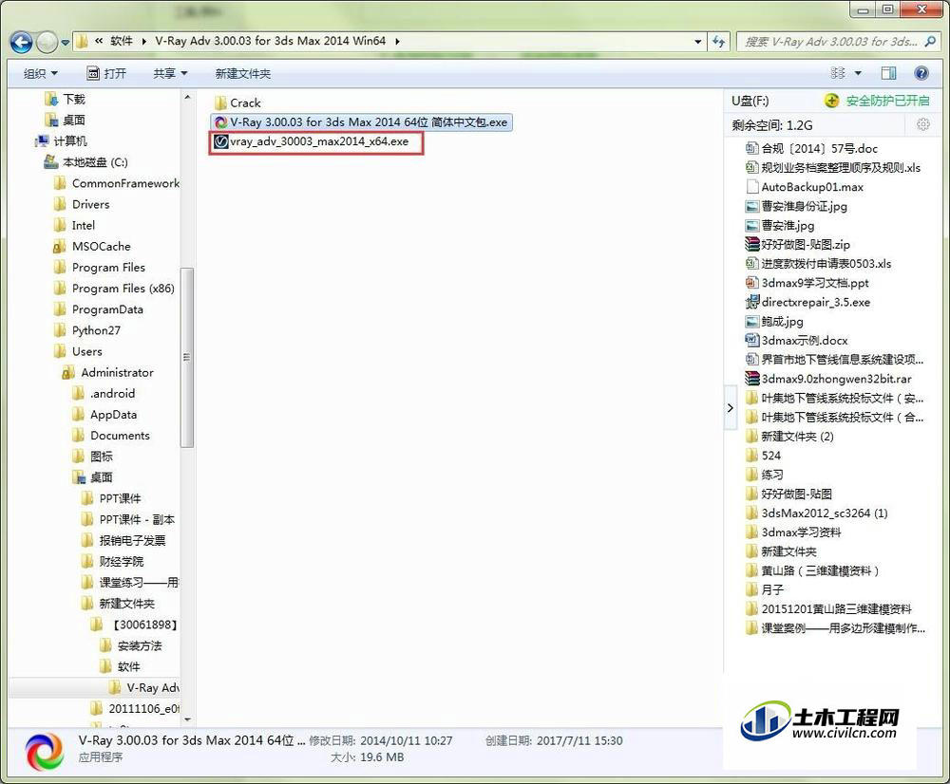Select V-Ray 3.00.03 简体中文包.exe file
The image size is (950, 784).
click(362, 122)
